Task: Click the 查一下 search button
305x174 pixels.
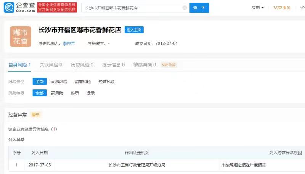Action: click(199, 8)
